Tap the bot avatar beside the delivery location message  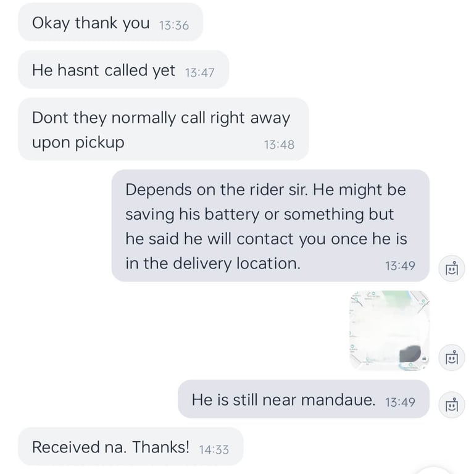(452, 268)
